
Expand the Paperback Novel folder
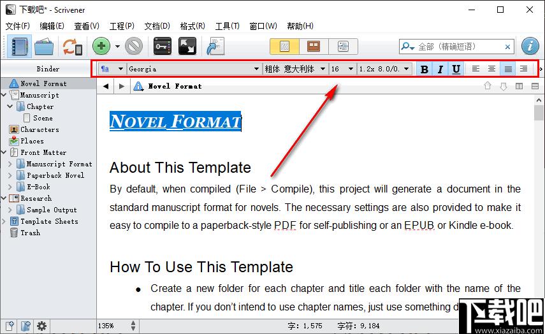coord(10,175)
